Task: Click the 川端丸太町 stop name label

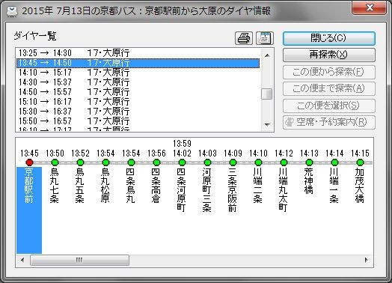Action: click(x=284, y=190)
